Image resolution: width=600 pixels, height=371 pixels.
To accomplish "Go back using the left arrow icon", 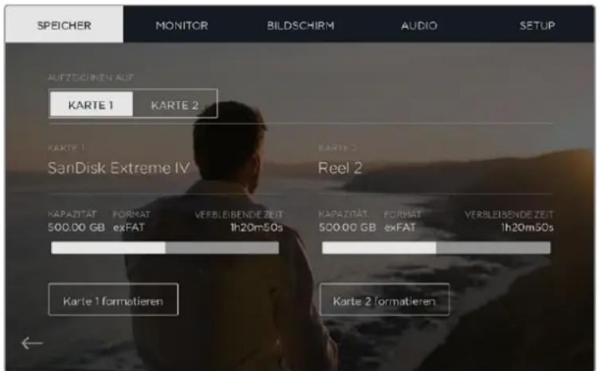I will click(x=32, y=343).
